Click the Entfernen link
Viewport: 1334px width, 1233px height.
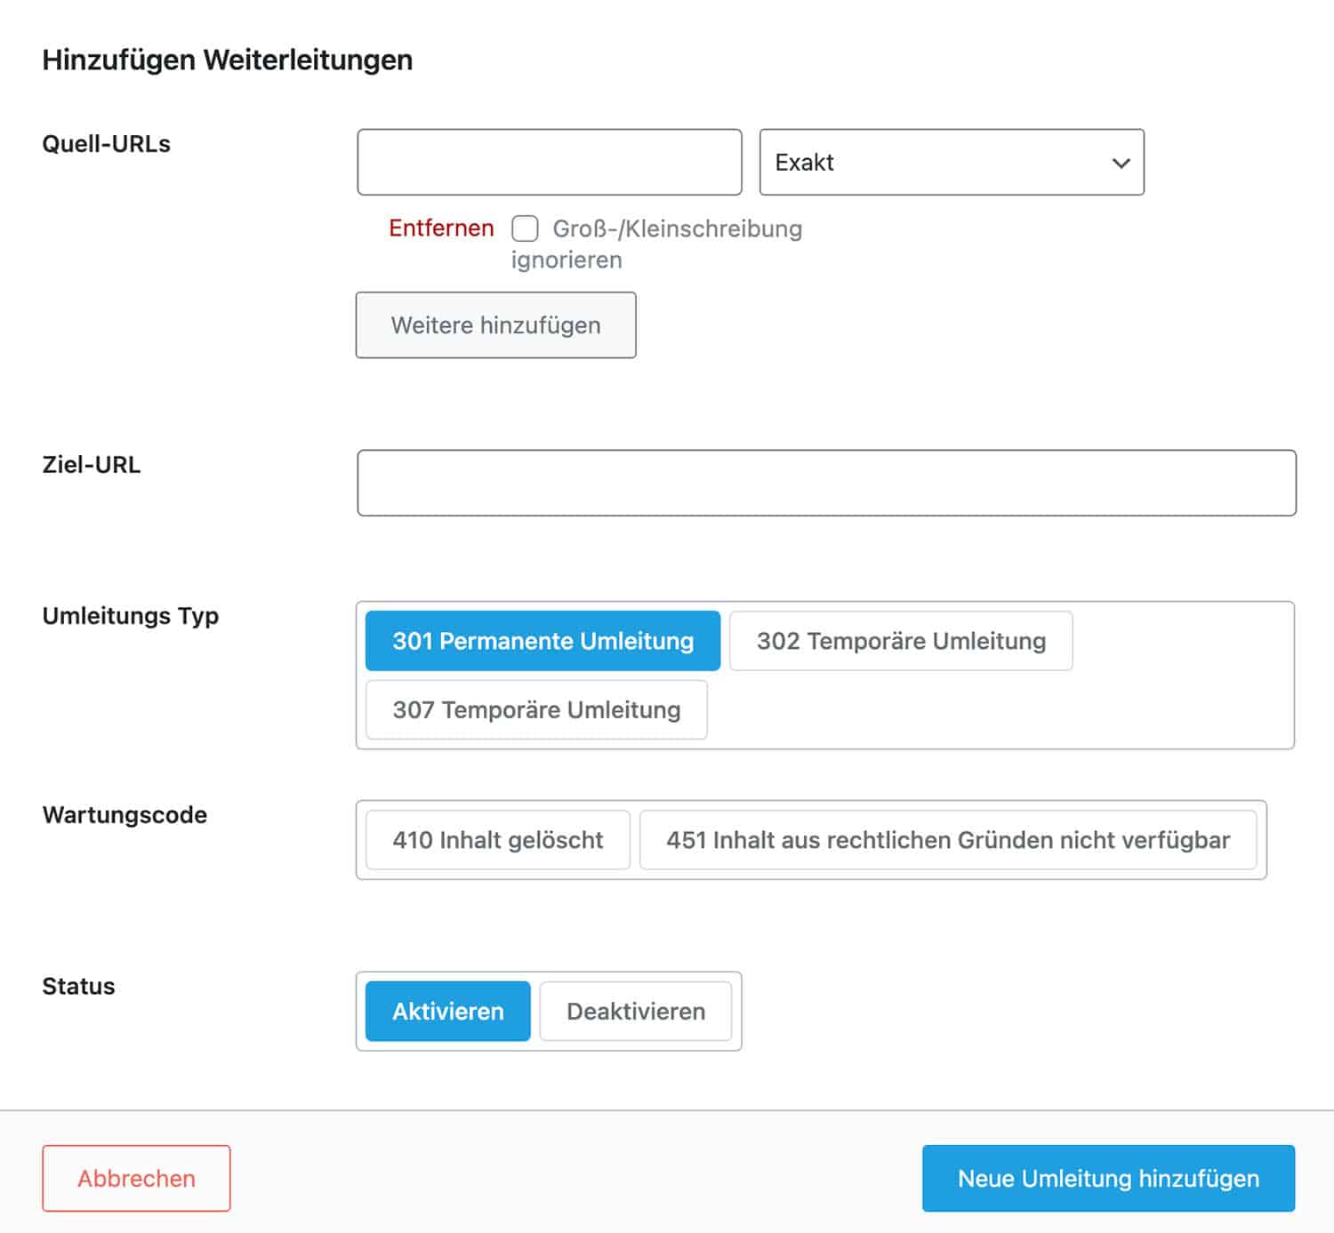coord(441,228)
